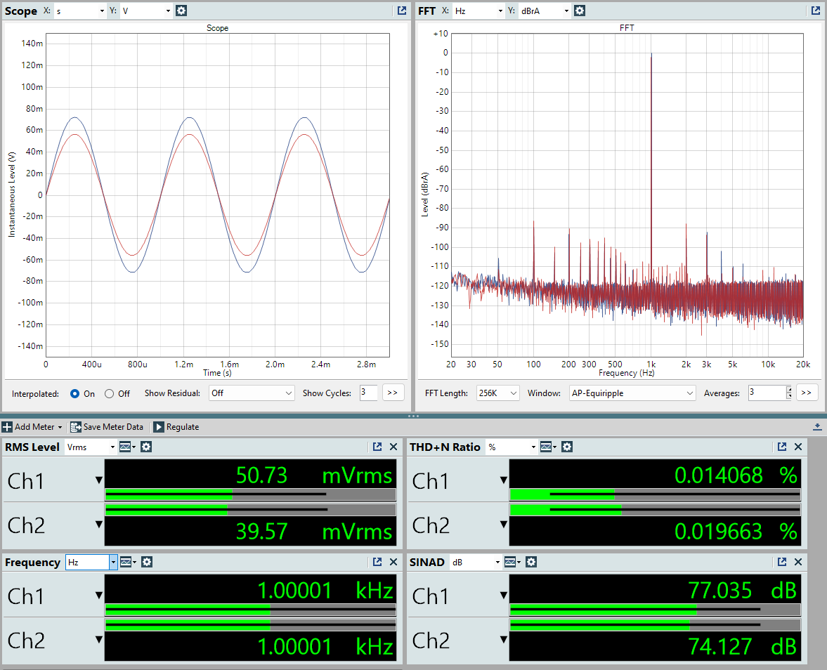Screen dimensions: 827x670
Task: Open RMS Level Vrms unit dropdown
Action: 91,447
